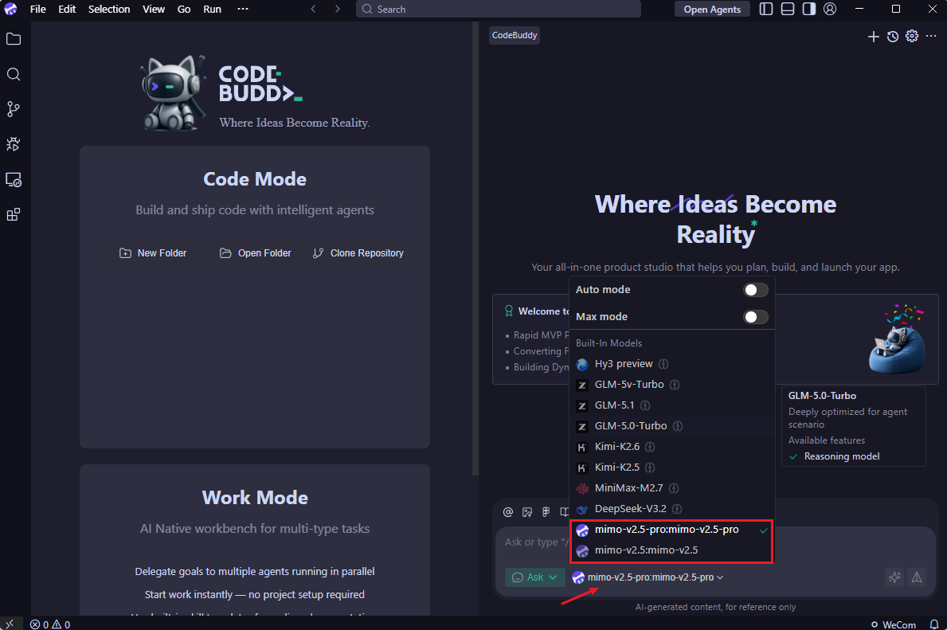The image size is (947, 630).
Task: Click the enhance prompt sparkle icon
Action: point(894,577)
